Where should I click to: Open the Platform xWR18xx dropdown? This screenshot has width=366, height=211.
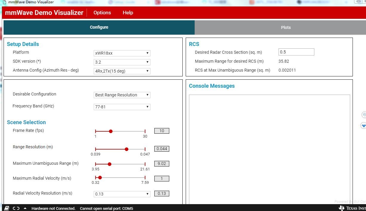tap(122, 53)
